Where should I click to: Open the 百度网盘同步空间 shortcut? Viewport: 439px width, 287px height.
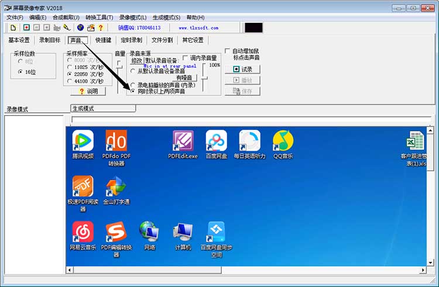216,239
